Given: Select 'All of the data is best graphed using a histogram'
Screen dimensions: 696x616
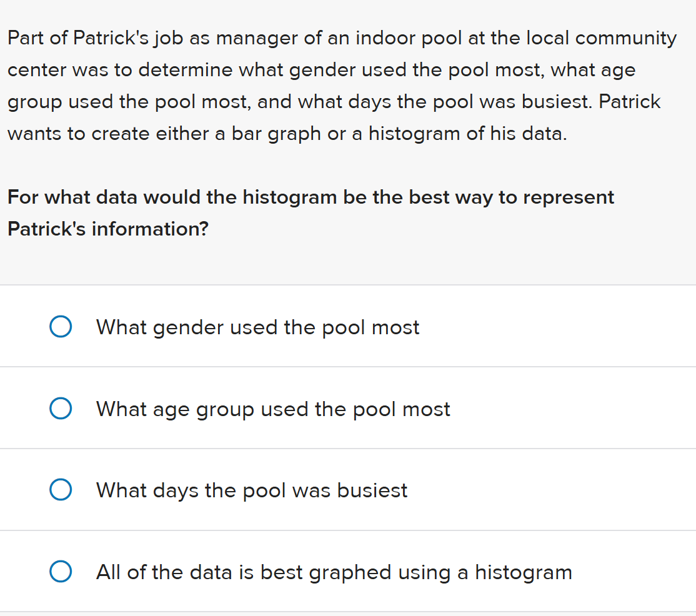Looking at the screenshot, I should (x=61, y=571).
